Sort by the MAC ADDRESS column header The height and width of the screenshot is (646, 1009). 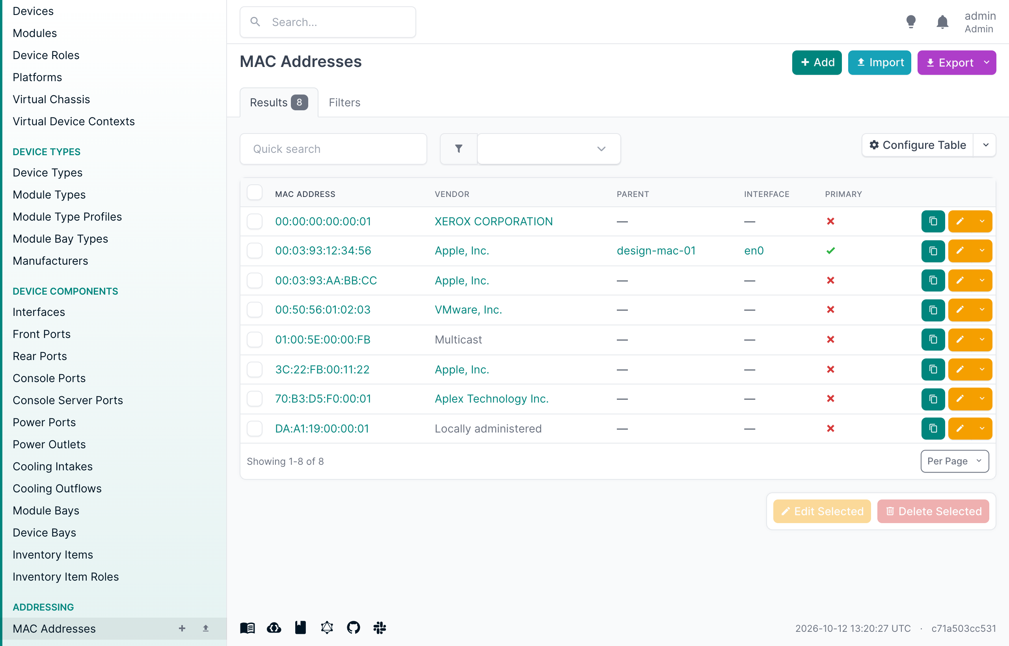tap(305, 194)
